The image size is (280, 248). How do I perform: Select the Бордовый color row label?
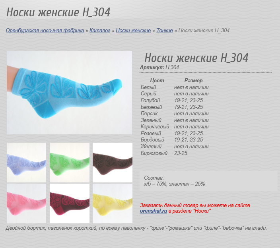coord(152,140)
